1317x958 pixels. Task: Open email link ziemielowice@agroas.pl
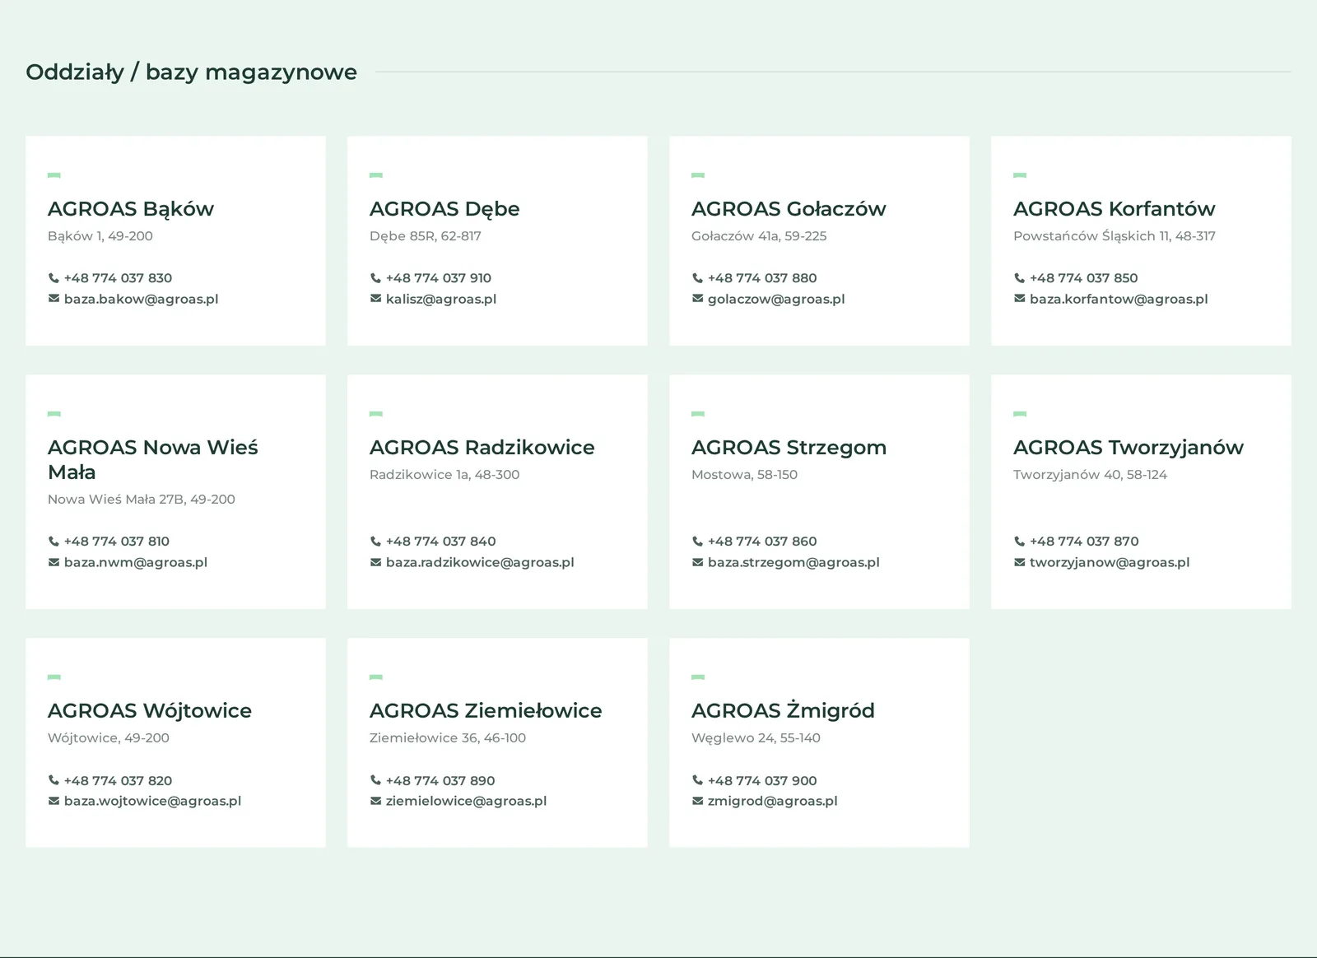tap(466, 801)
